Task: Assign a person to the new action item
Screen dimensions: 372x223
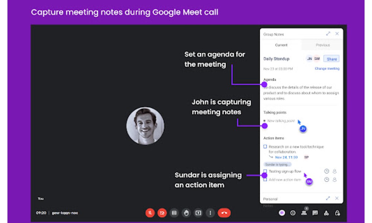Action: point(334,180)
